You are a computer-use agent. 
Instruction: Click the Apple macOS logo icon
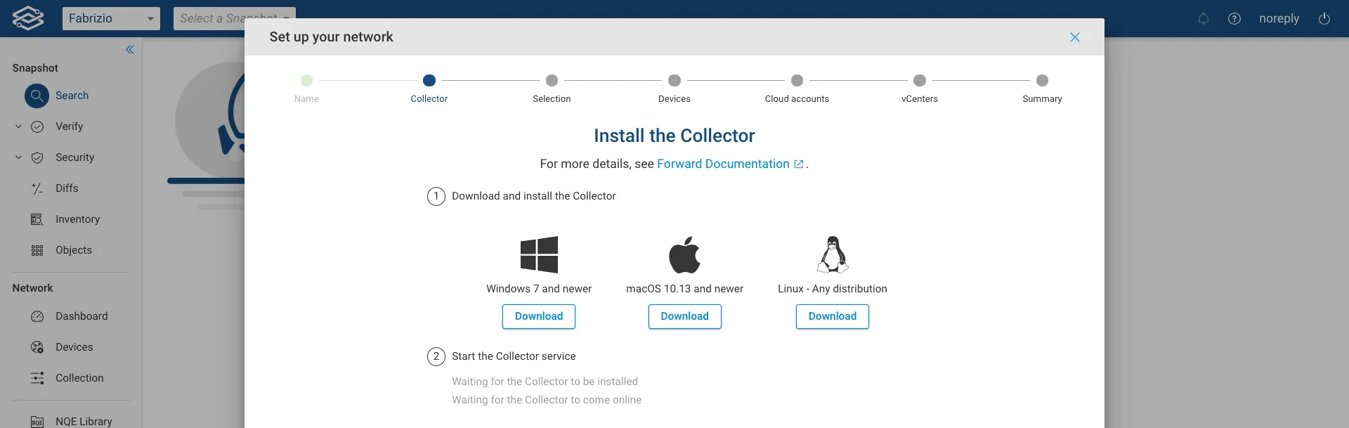(685, 254)
